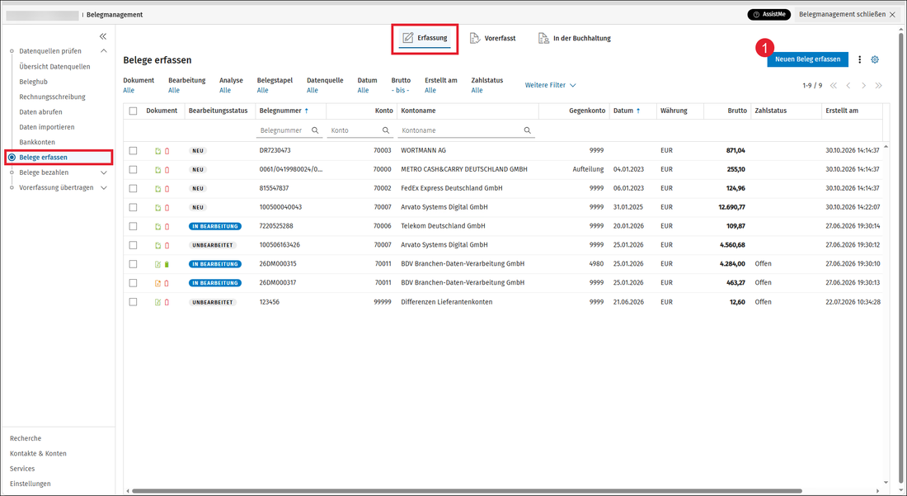Screen dimensions: 907x496
Task: Open the Dokument filter dropdown
Action: pos(129,90)
